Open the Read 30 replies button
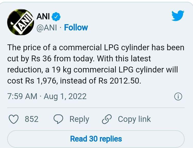Image resolution: width=193 pixels, height=148 pixels. coord(96,139)
